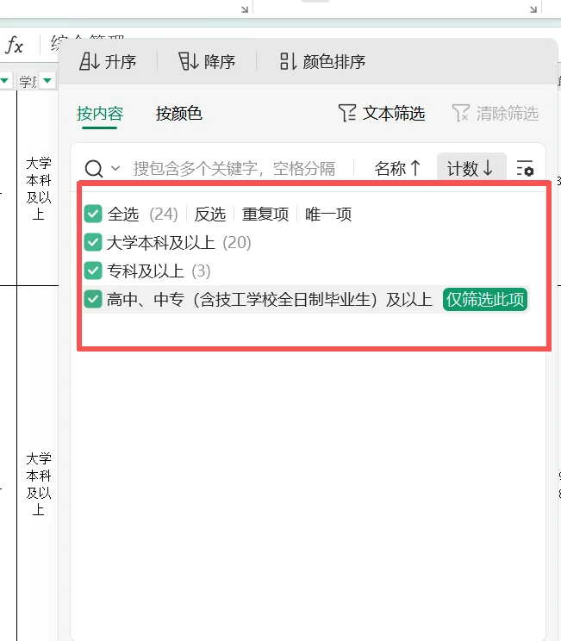Sort list by 计数 descending
561x641 pixels.
471,168
